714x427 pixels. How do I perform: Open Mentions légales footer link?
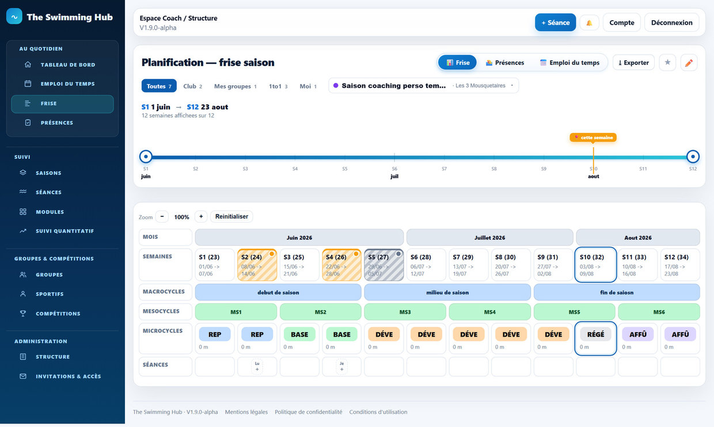pyautogui.click(x=246, y=412)
